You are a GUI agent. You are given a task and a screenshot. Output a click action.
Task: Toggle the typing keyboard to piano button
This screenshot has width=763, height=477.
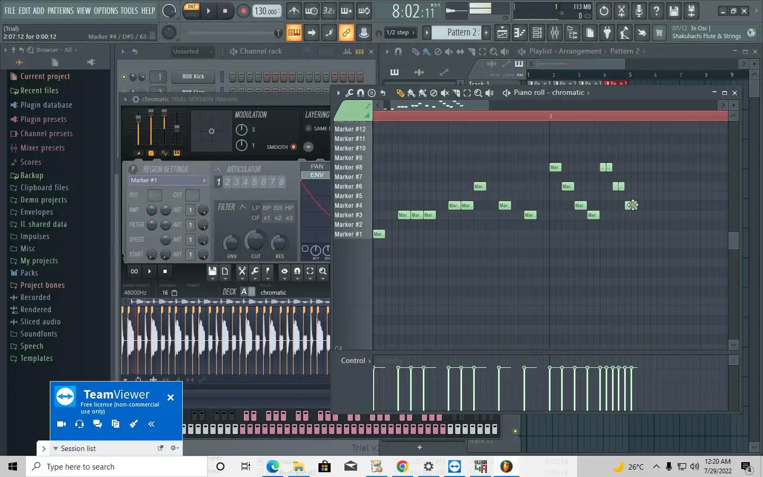[294, 33]
